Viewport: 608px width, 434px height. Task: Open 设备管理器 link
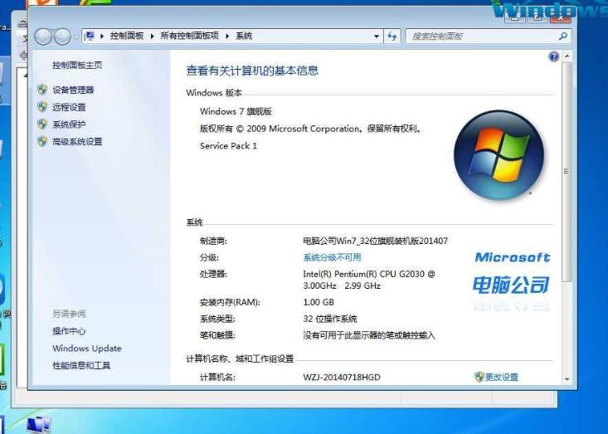[x=73, y=90]
